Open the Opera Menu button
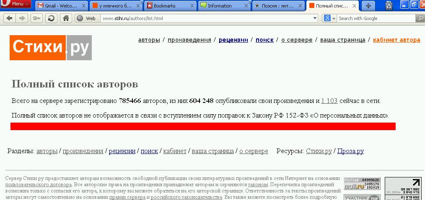 pos(16,4)
